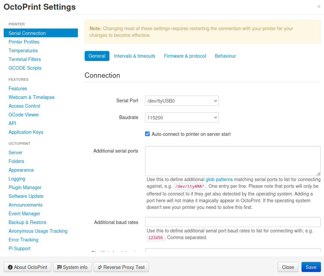
Task: Close the settings dialog with the X
Action: click(x=319, y=7)
